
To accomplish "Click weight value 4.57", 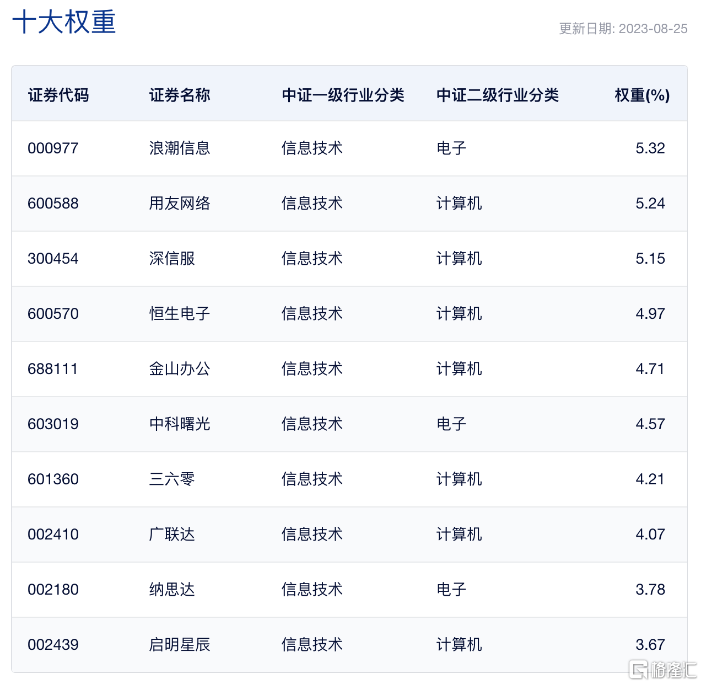I will coord(650,424).
